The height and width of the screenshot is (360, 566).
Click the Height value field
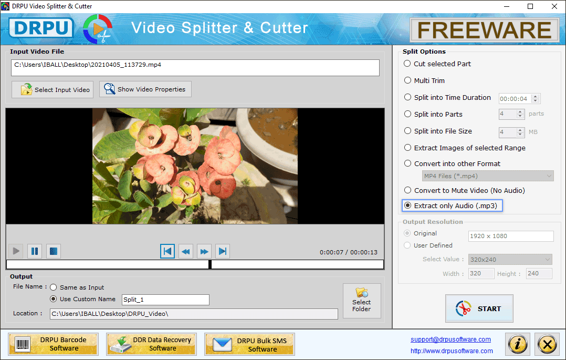point(539,273)
